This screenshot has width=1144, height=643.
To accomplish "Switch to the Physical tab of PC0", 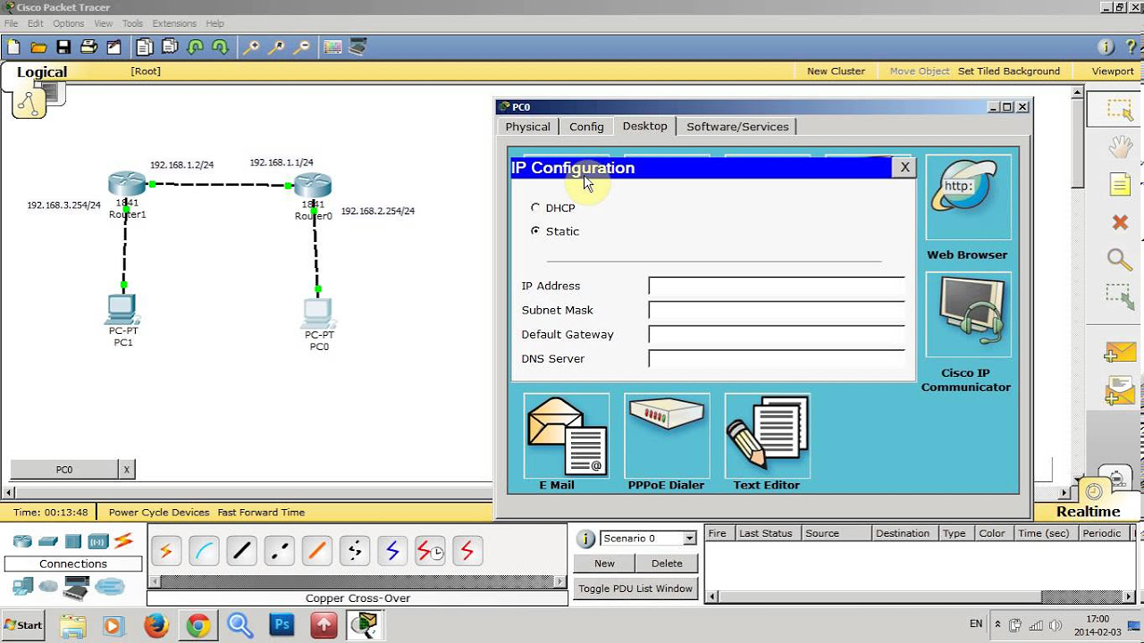I will pyautogui.click(x=527, y=127).
